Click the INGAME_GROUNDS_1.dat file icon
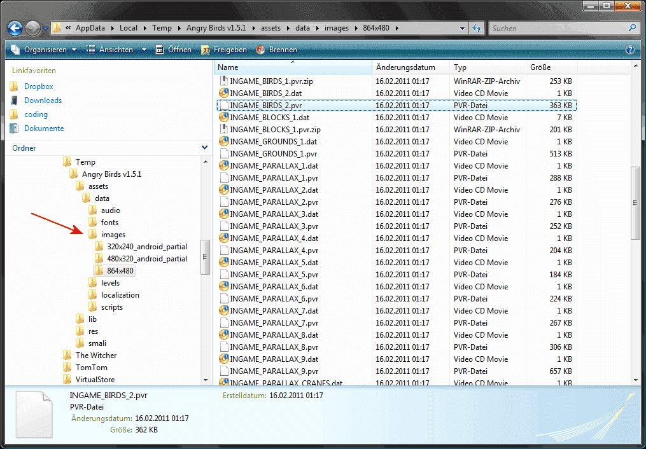Viewport: 646px width, 449px height. pos(223,142)
